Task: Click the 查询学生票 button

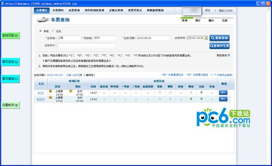Action: pos(219,46)
